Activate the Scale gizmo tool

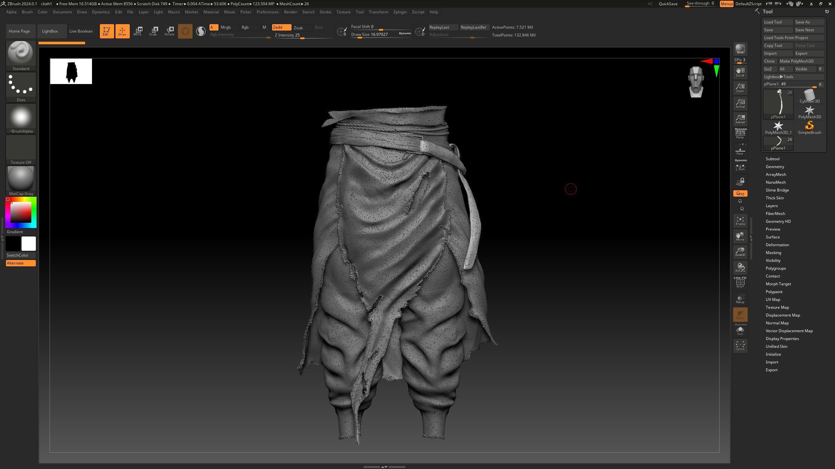153,31
